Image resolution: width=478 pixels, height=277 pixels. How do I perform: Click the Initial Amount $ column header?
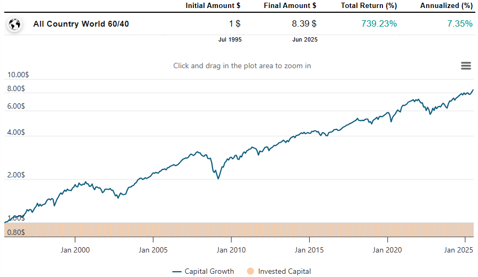(213, 6)
